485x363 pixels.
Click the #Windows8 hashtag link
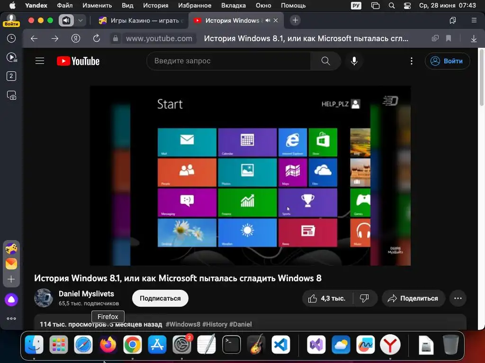pyautogui.click(x=183, y=324)
